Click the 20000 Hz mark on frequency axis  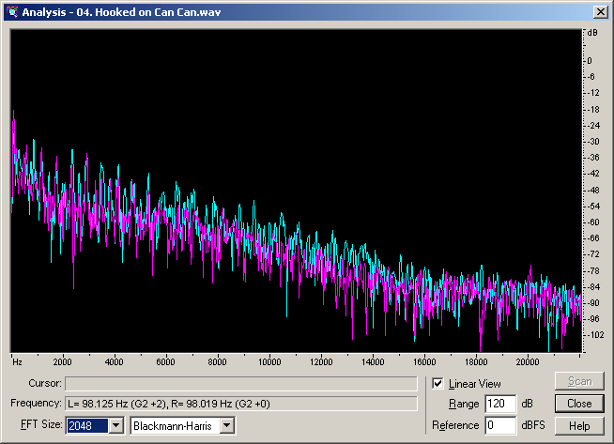pyautogui.click(x=529, y=361)
